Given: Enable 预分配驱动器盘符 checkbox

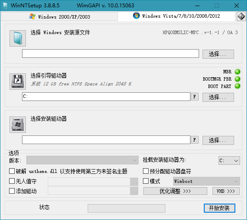Looking at the screenshot, I should pos(146,171).
